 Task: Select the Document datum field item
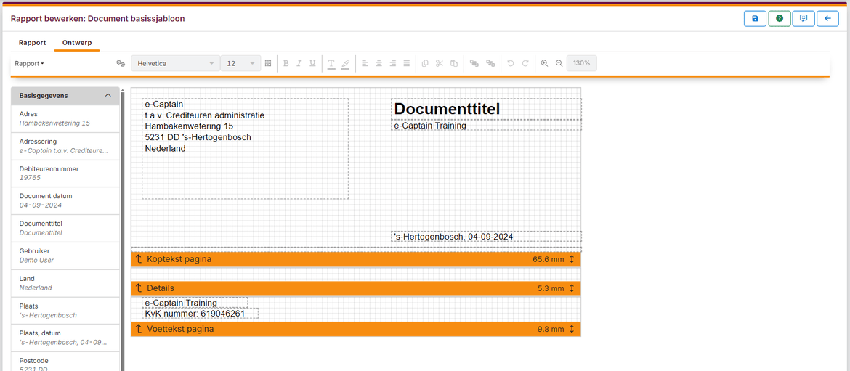65,201
